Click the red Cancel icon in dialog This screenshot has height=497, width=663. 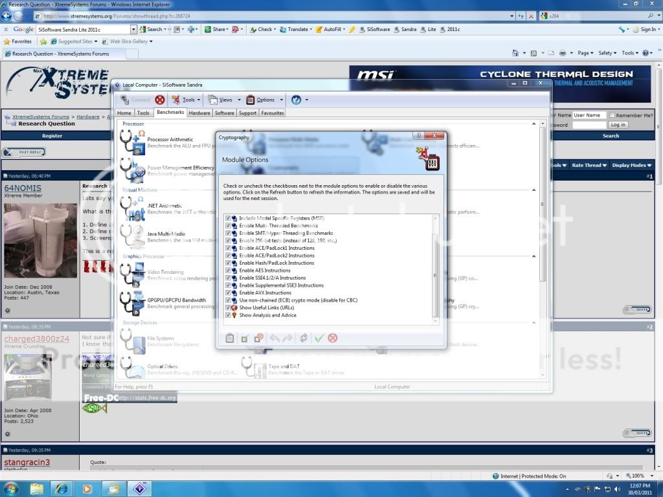(333, 338)
